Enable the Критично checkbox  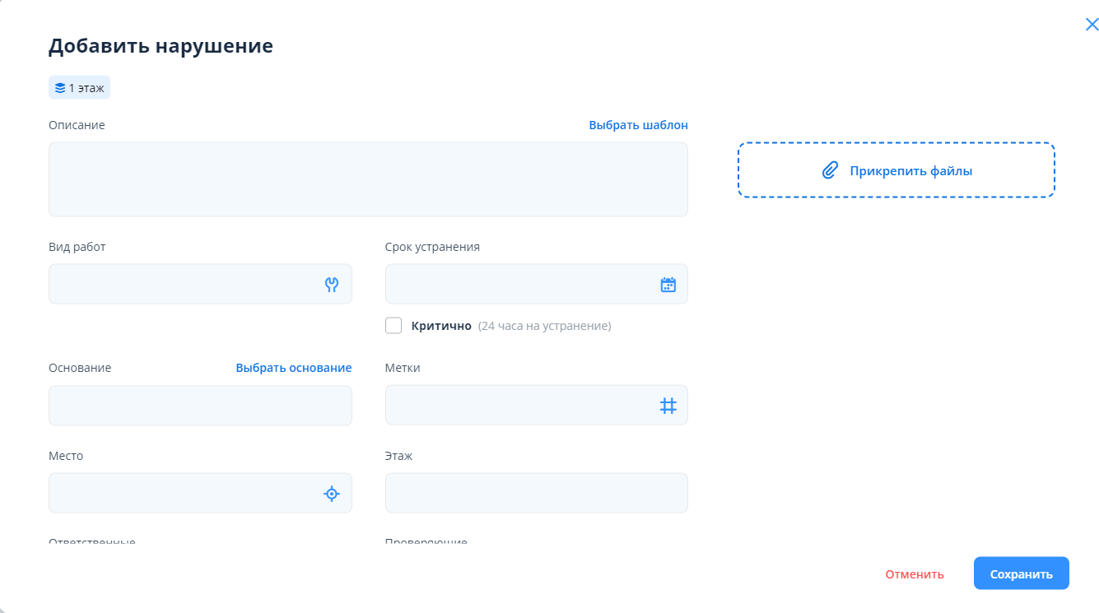point(393,326)
